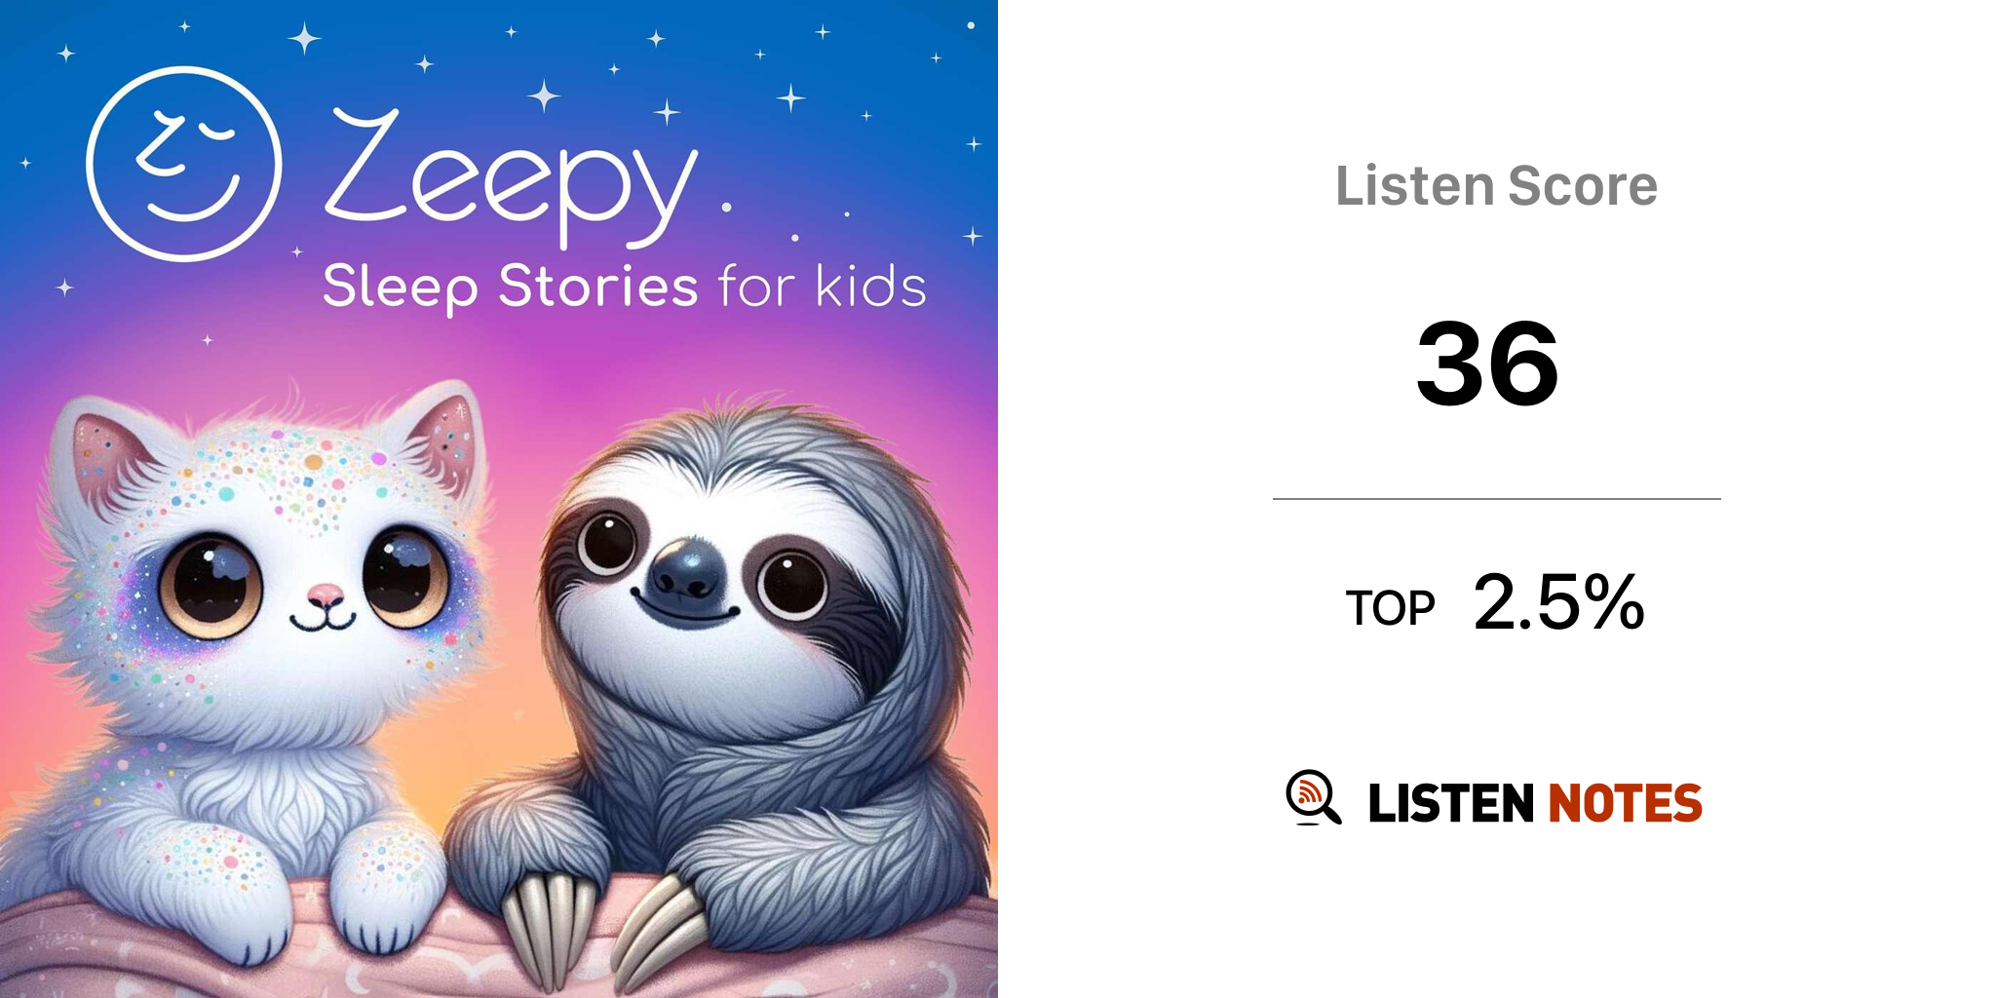1996x998 pixels.
Task: Click the "Sleep Stories for kids" subtitle
Action: point(624,287)
